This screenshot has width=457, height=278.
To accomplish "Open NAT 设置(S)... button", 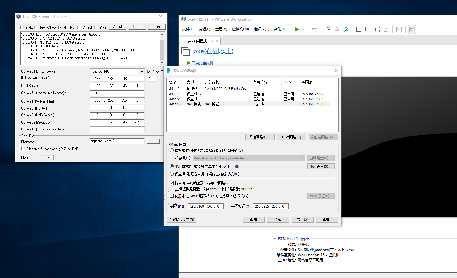I will tap(321, 166).
